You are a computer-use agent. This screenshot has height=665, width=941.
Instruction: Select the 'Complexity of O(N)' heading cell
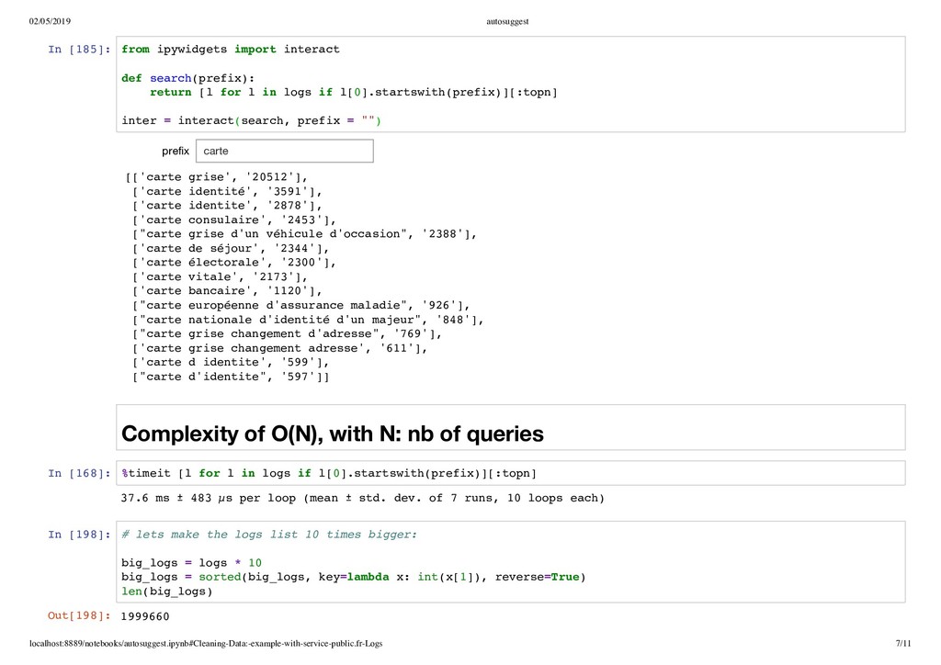(510, 427)
